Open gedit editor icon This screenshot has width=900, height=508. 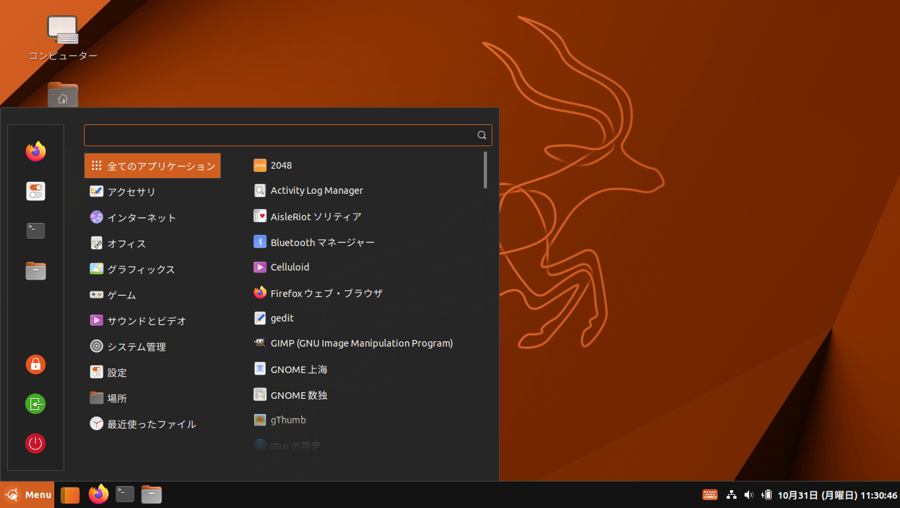[260, 318]
